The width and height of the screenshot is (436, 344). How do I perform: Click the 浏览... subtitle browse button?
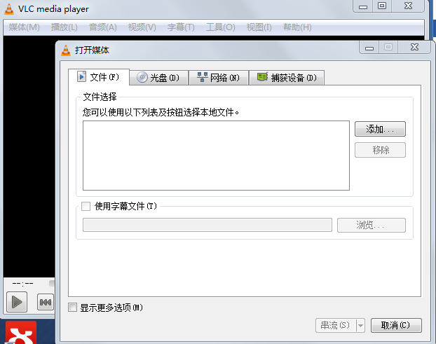[x=371, y=225]
